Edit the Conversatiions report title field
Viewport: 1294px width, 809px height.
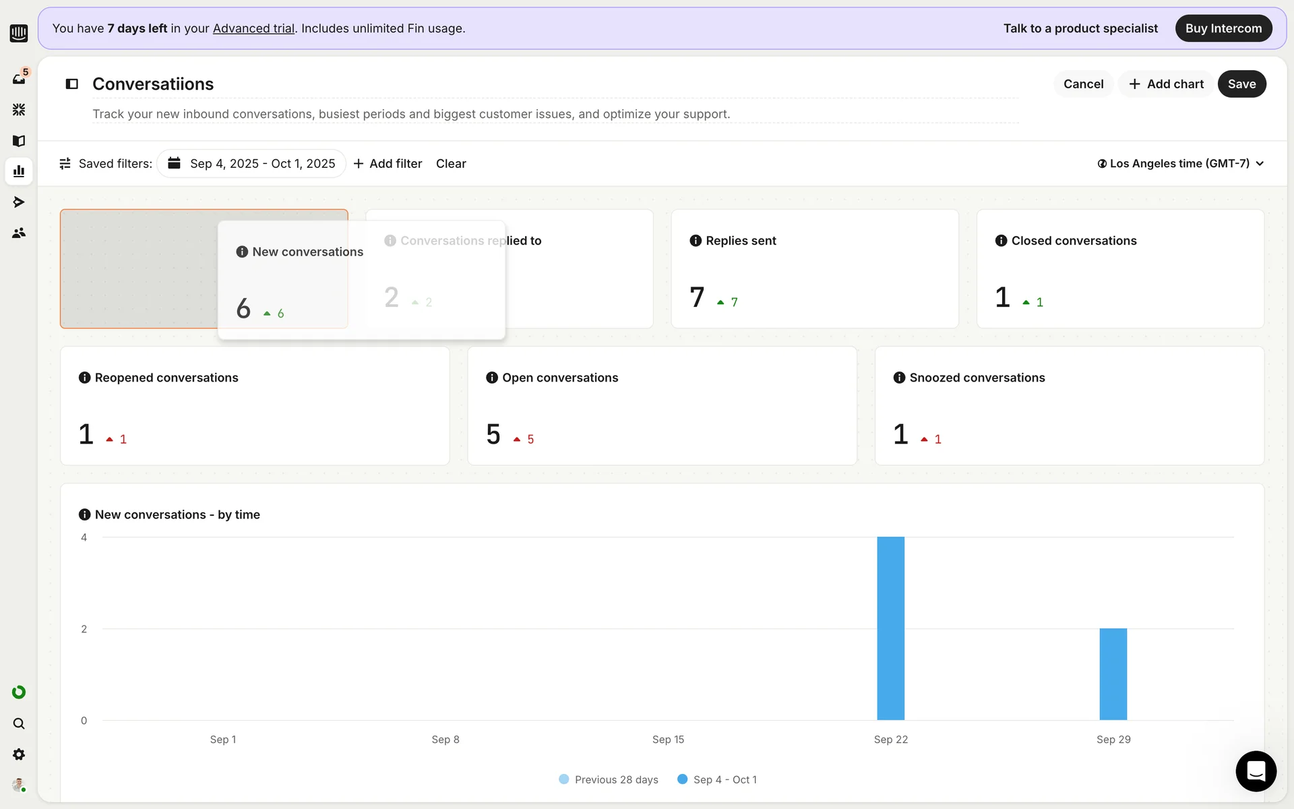(153, 84)
